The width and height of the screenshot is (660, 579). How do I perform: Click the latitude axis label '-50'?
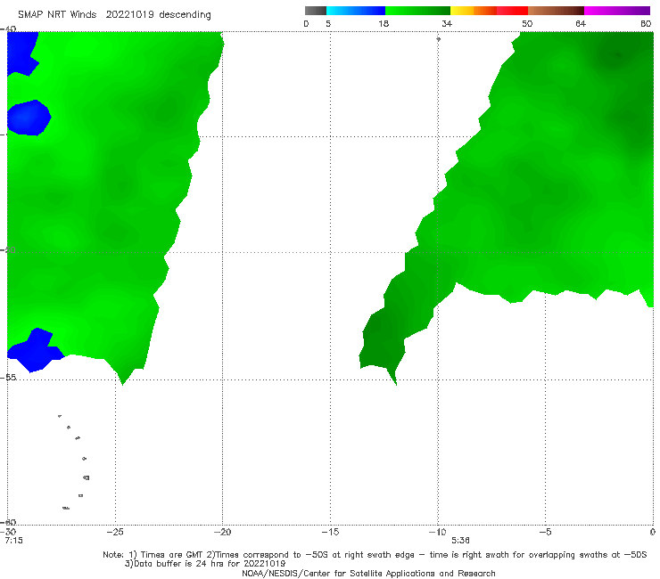click(x=8, y=249)
